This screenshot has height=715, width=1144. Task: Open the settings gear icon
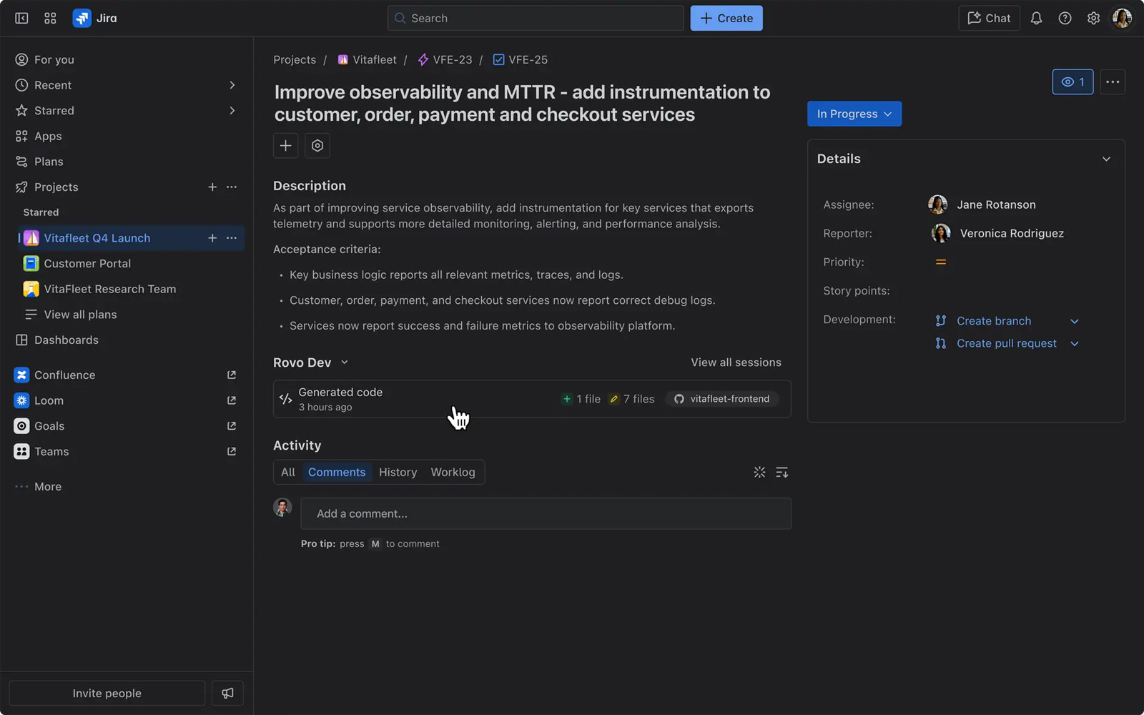point(1093,18)
